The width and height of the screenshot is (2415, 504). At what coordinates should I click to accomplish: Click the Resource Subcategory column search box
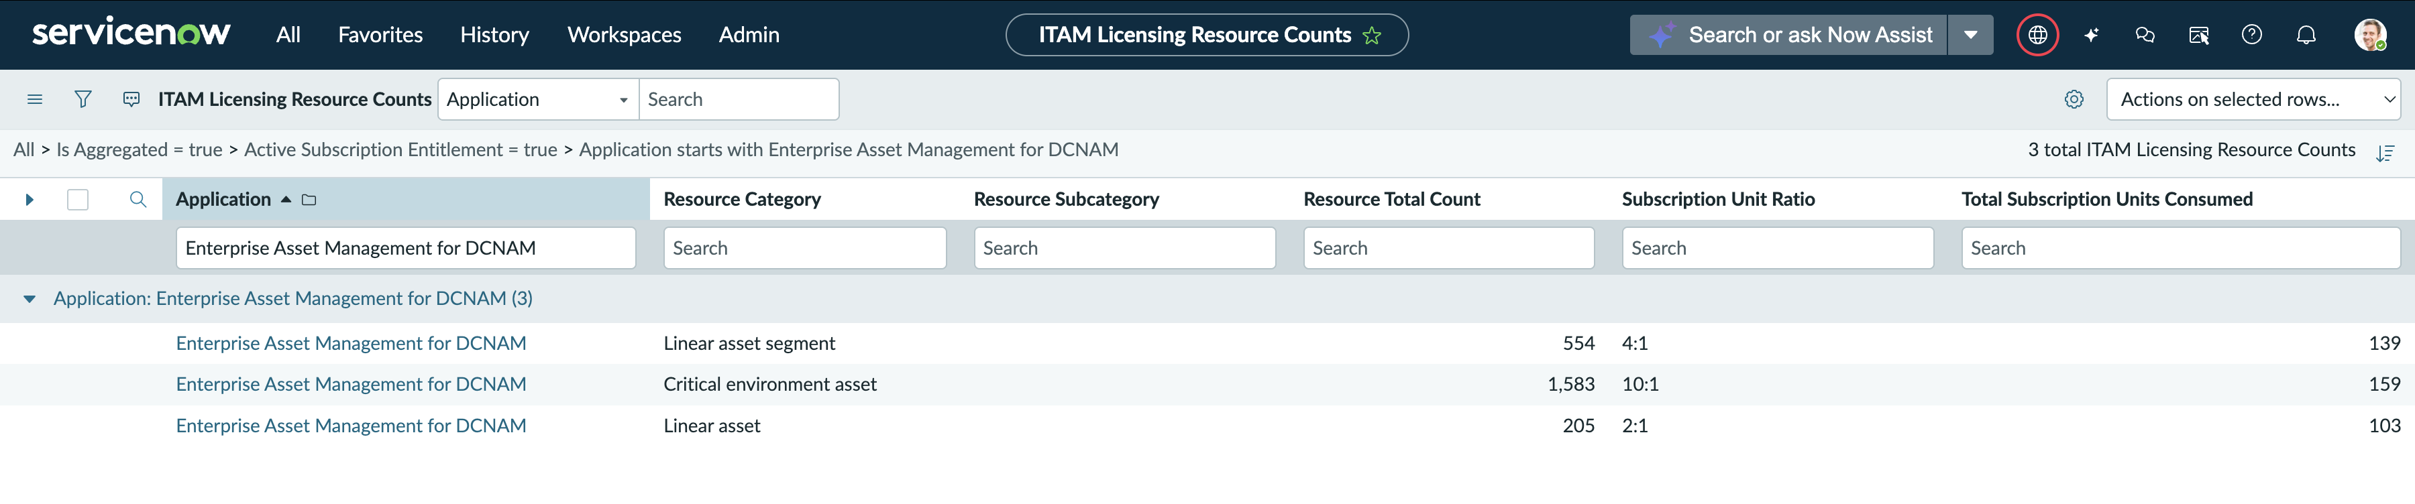(x=1124, y=248)
